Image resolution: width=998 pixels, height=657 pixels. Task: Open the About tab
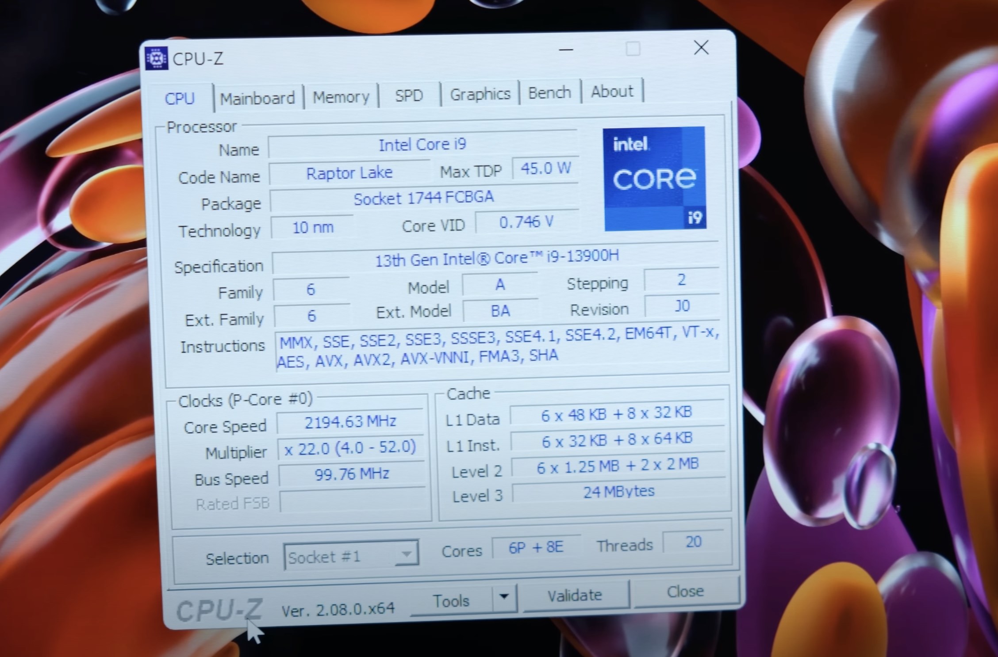click(612, 91)
